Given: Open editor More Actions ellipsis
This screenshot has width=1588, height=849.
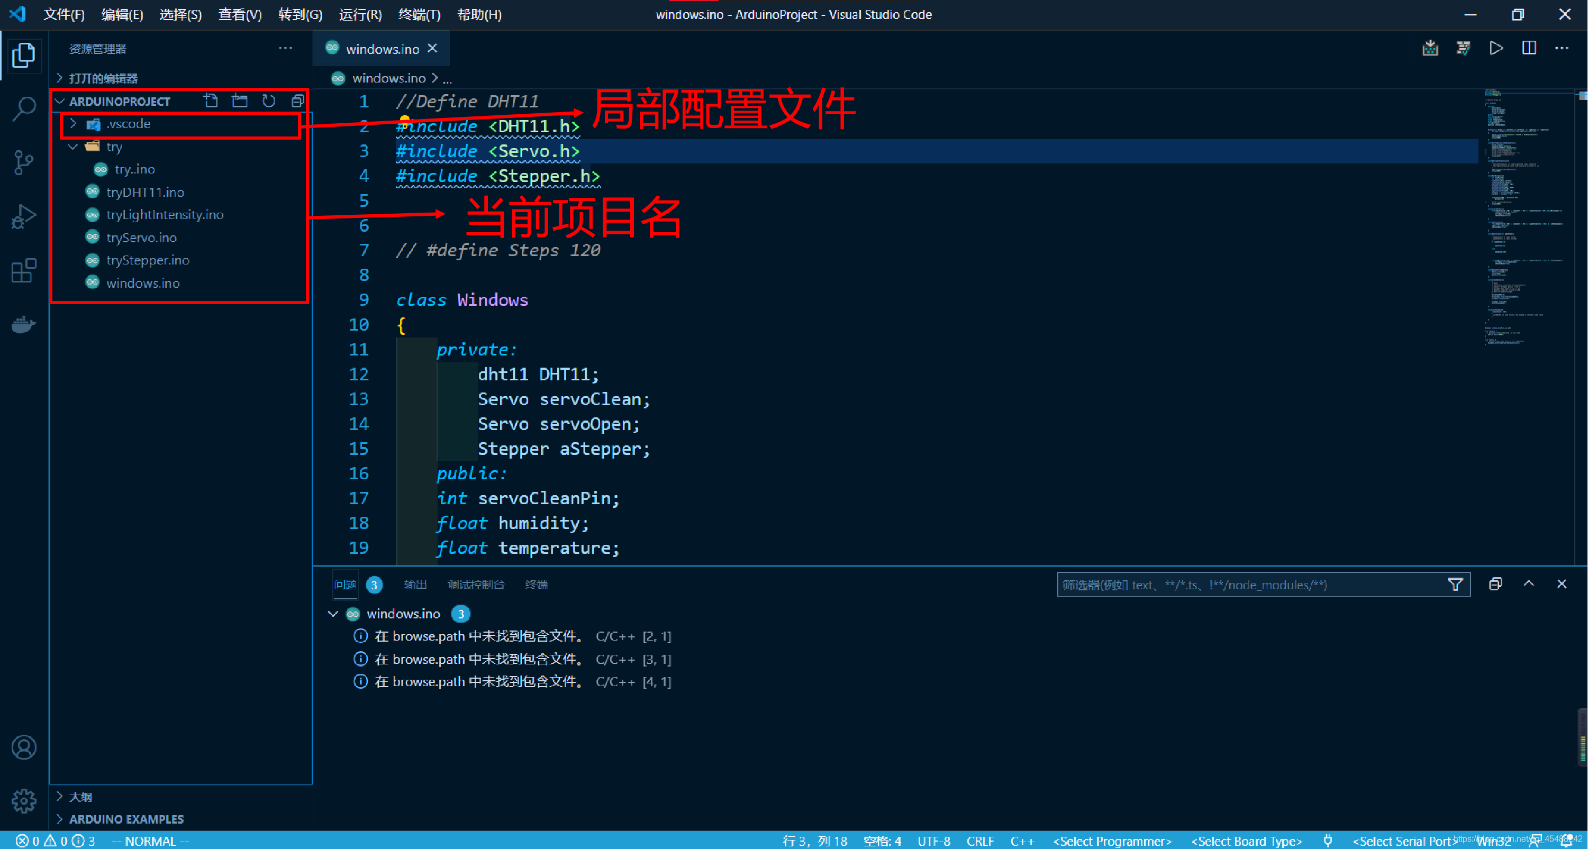Looking at the screenshot, I should pyautogui.click(x=1562, y=48).
